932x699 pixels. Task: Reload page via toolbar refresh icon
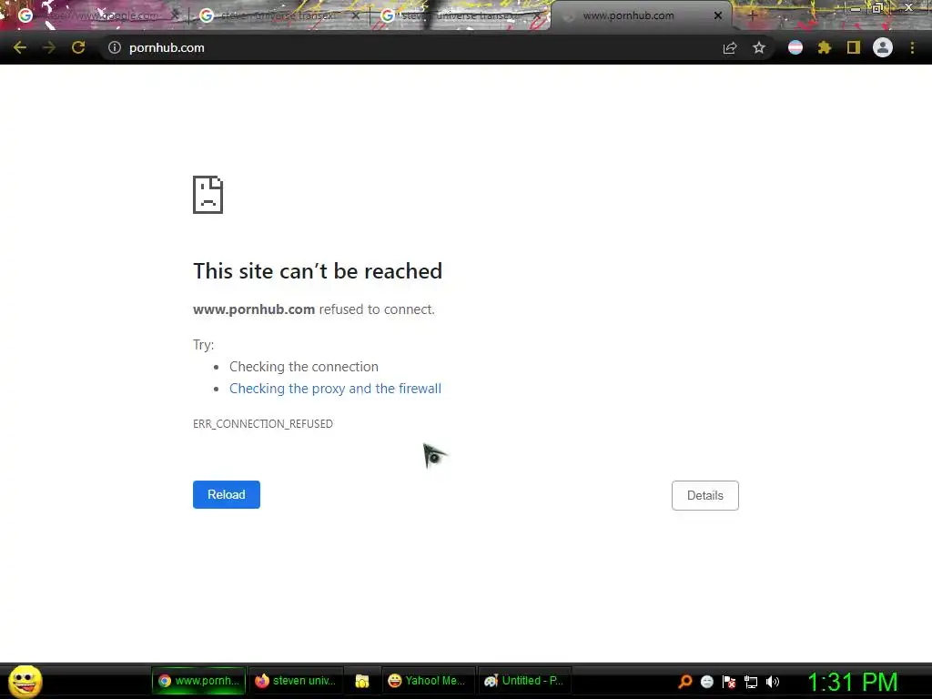coord(78,47)
